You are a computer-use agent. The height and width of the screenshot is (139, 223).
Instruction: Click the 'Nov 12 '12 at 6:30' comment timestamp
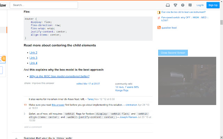[x=105, y=99]
